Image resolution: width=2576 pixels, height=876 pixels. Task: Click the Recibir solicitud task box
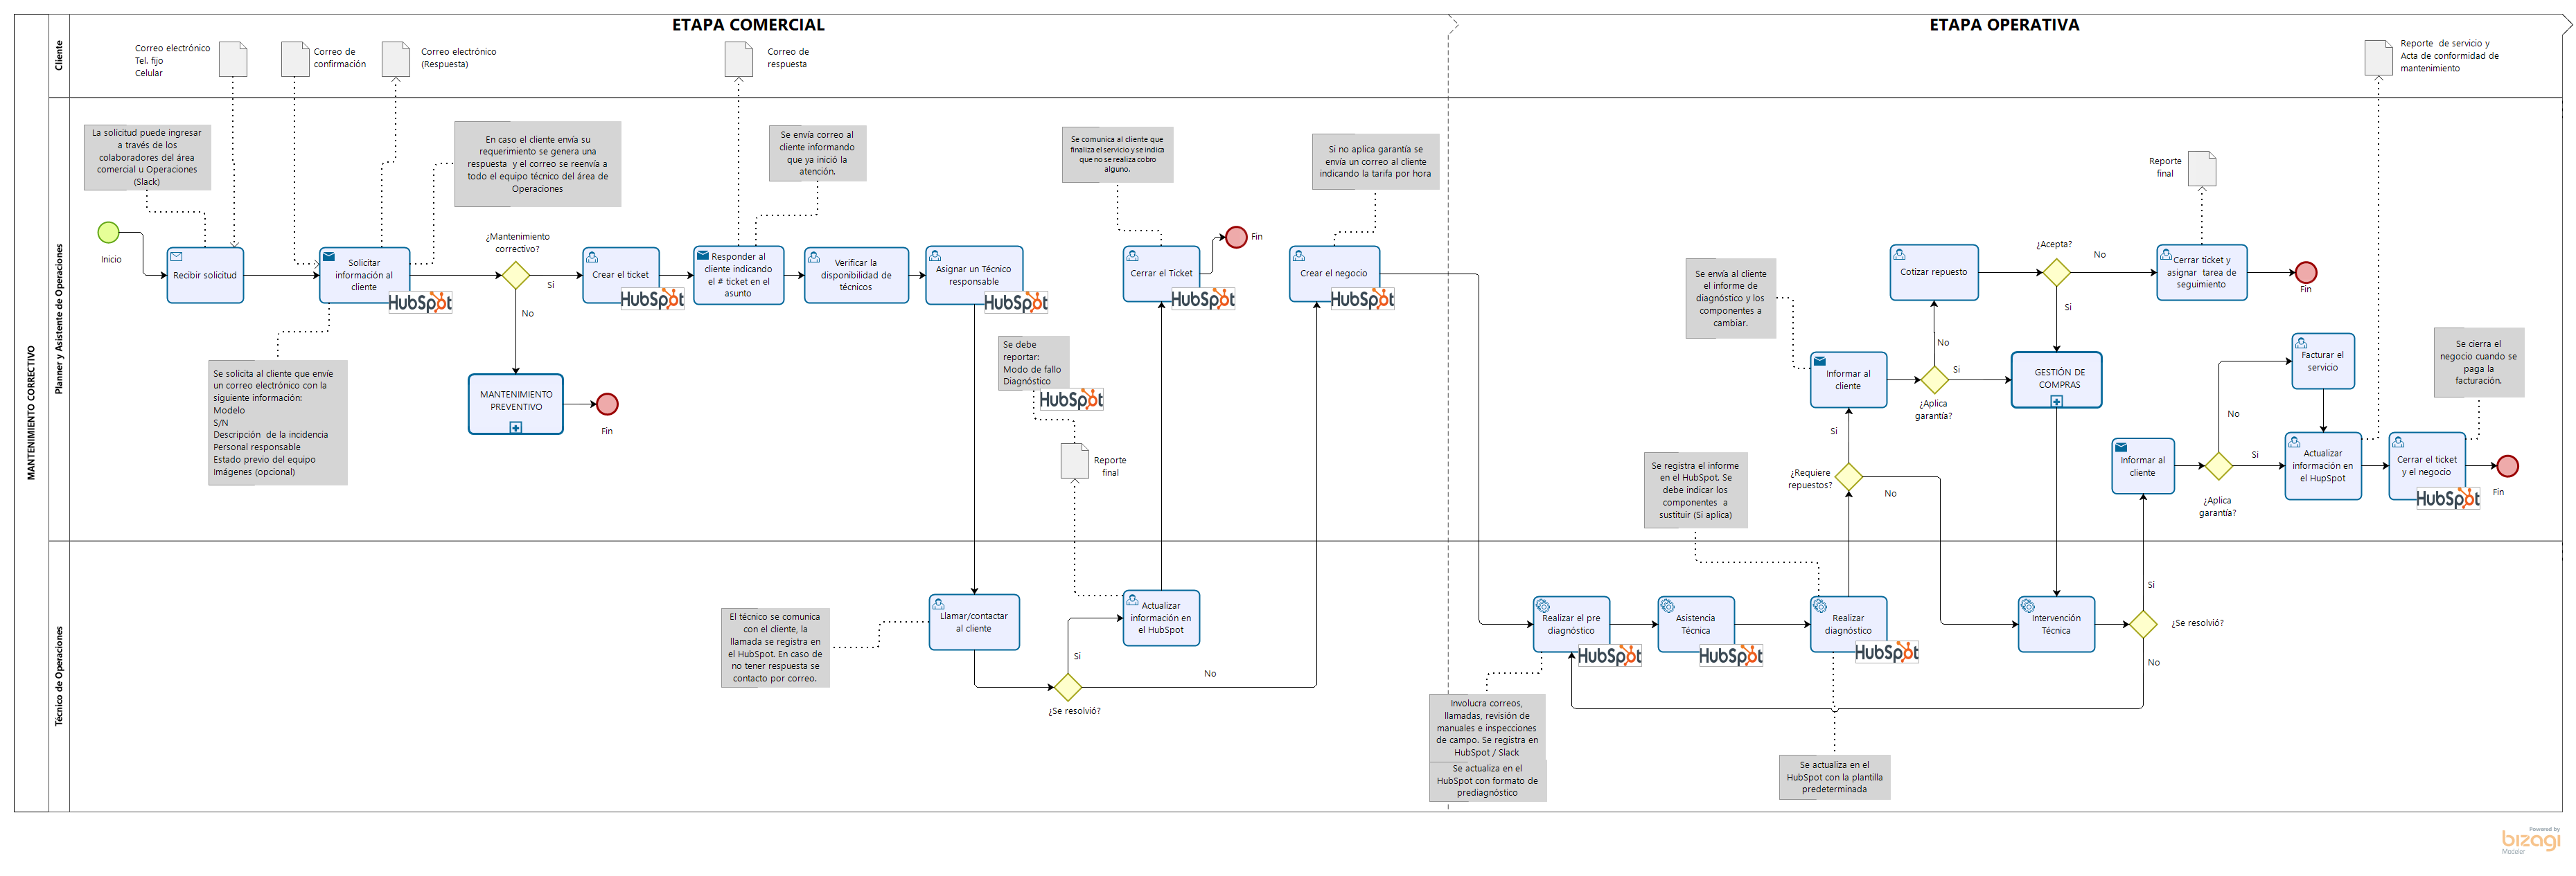click(205, 275)
